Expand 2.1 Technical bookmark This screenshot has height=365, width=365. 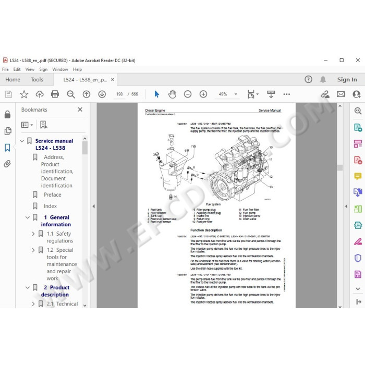click(33, 304)
